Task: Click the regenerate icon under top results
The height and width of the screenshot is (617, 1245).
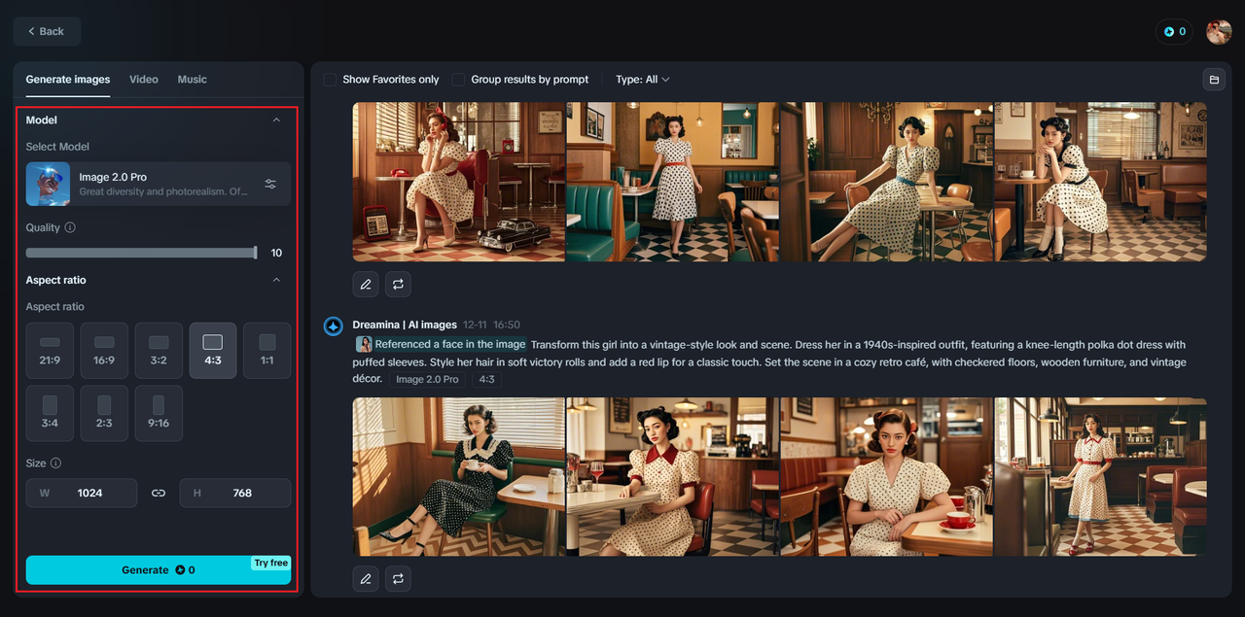Action: [x=398, y=285]
